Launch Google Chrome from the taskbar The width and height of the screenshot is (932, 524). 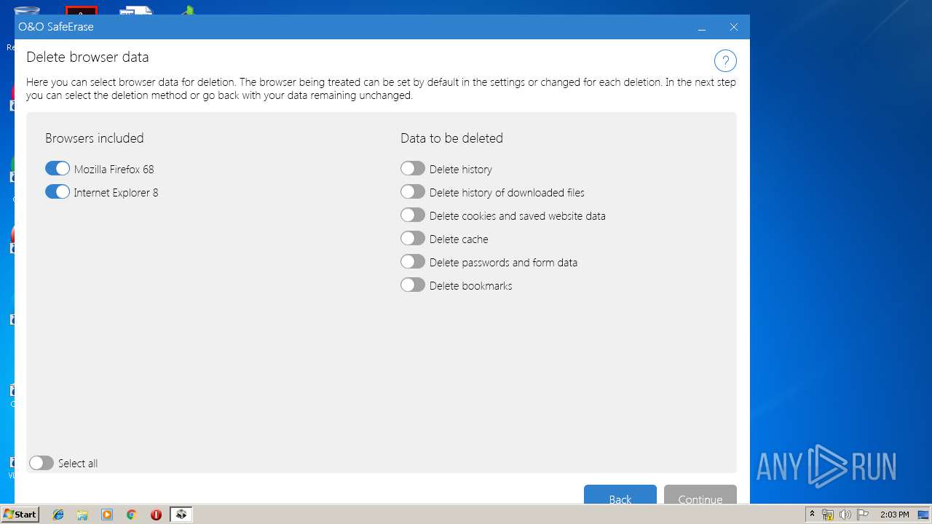click(132, 515)
